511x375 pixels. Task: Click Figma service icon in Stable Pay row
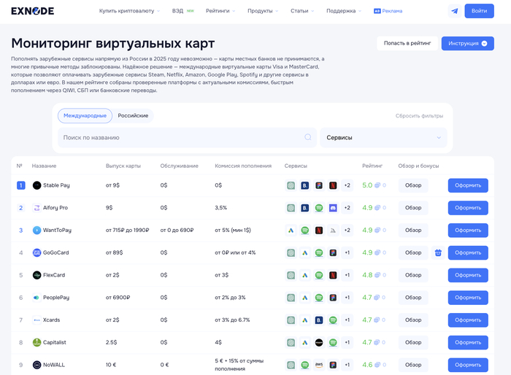point(319,185)
